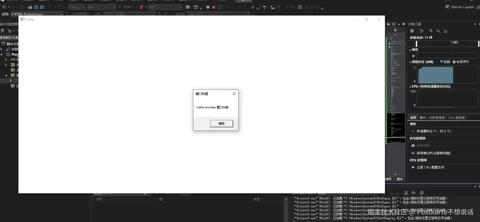This screenshot has width=480, height=222.
Task: Click the GitHub Copilot icon
Action: pos(448,7)
